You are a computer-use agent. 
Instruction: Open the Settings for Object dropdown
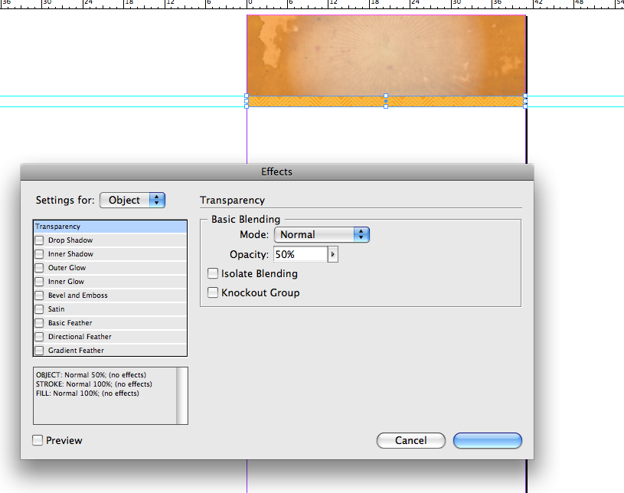(132, 200)
